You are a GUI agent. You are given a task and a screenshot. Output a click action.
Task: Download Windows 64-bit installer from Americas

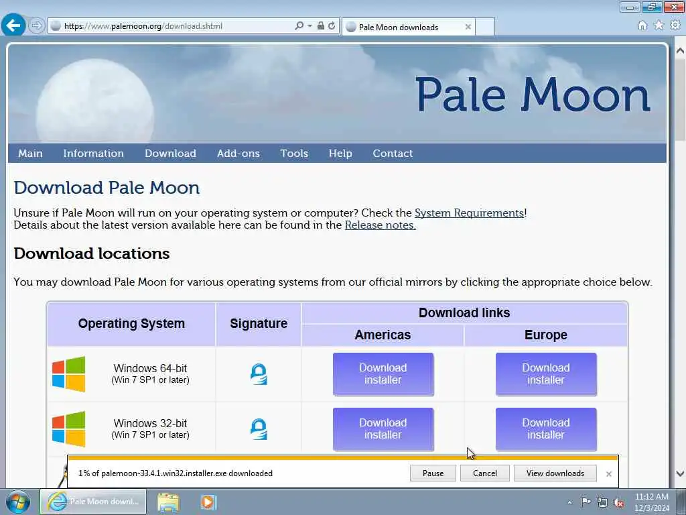pyautogui.click(x=383, y=374)
